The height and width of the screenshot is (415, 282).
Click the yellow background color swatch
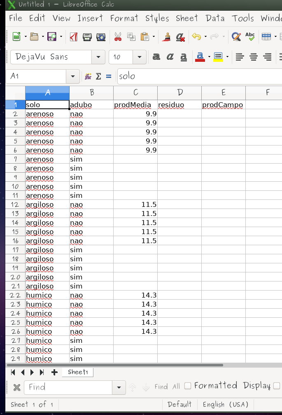218,57
